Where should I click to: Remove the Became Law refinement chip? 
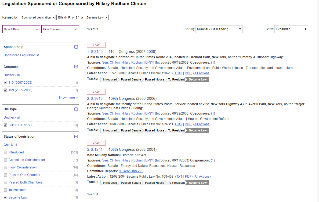tap(106, 18)
